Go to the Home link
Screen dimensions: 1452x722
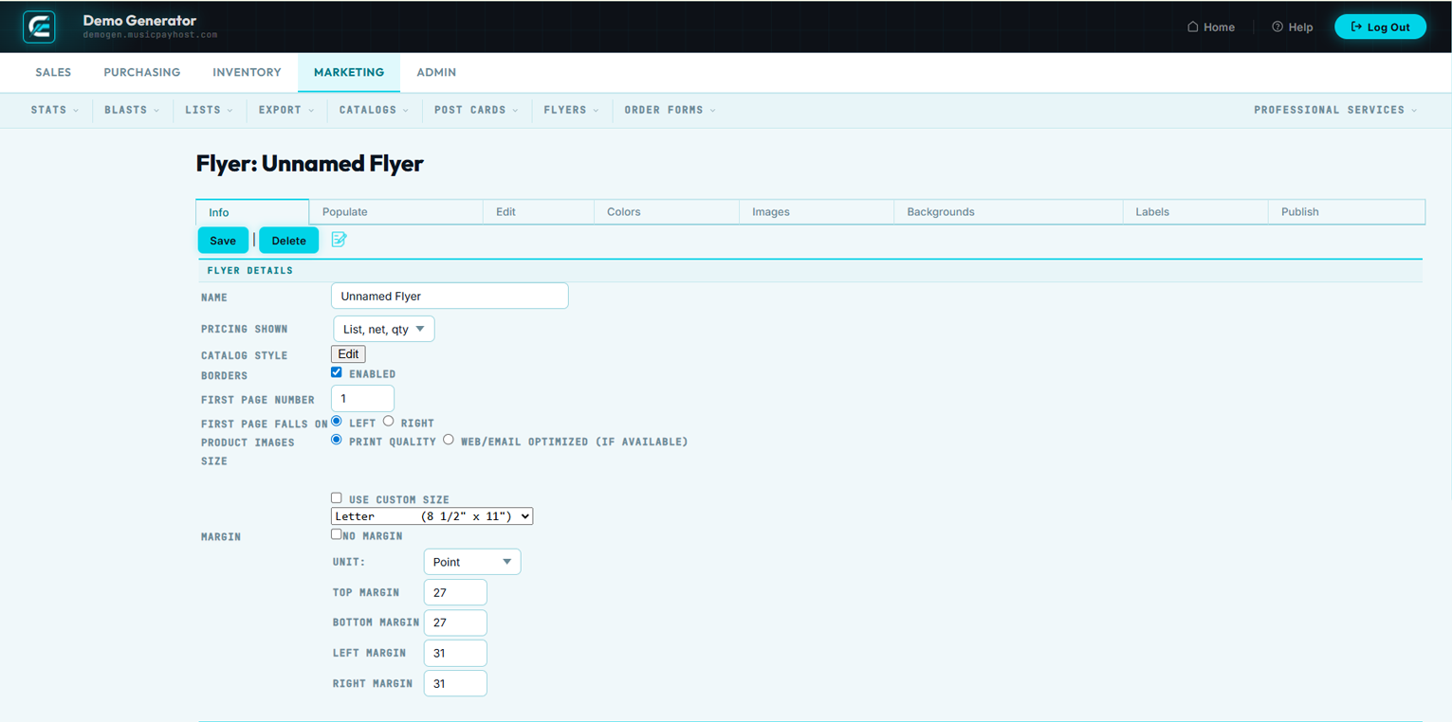click(x=1211, y=27)
